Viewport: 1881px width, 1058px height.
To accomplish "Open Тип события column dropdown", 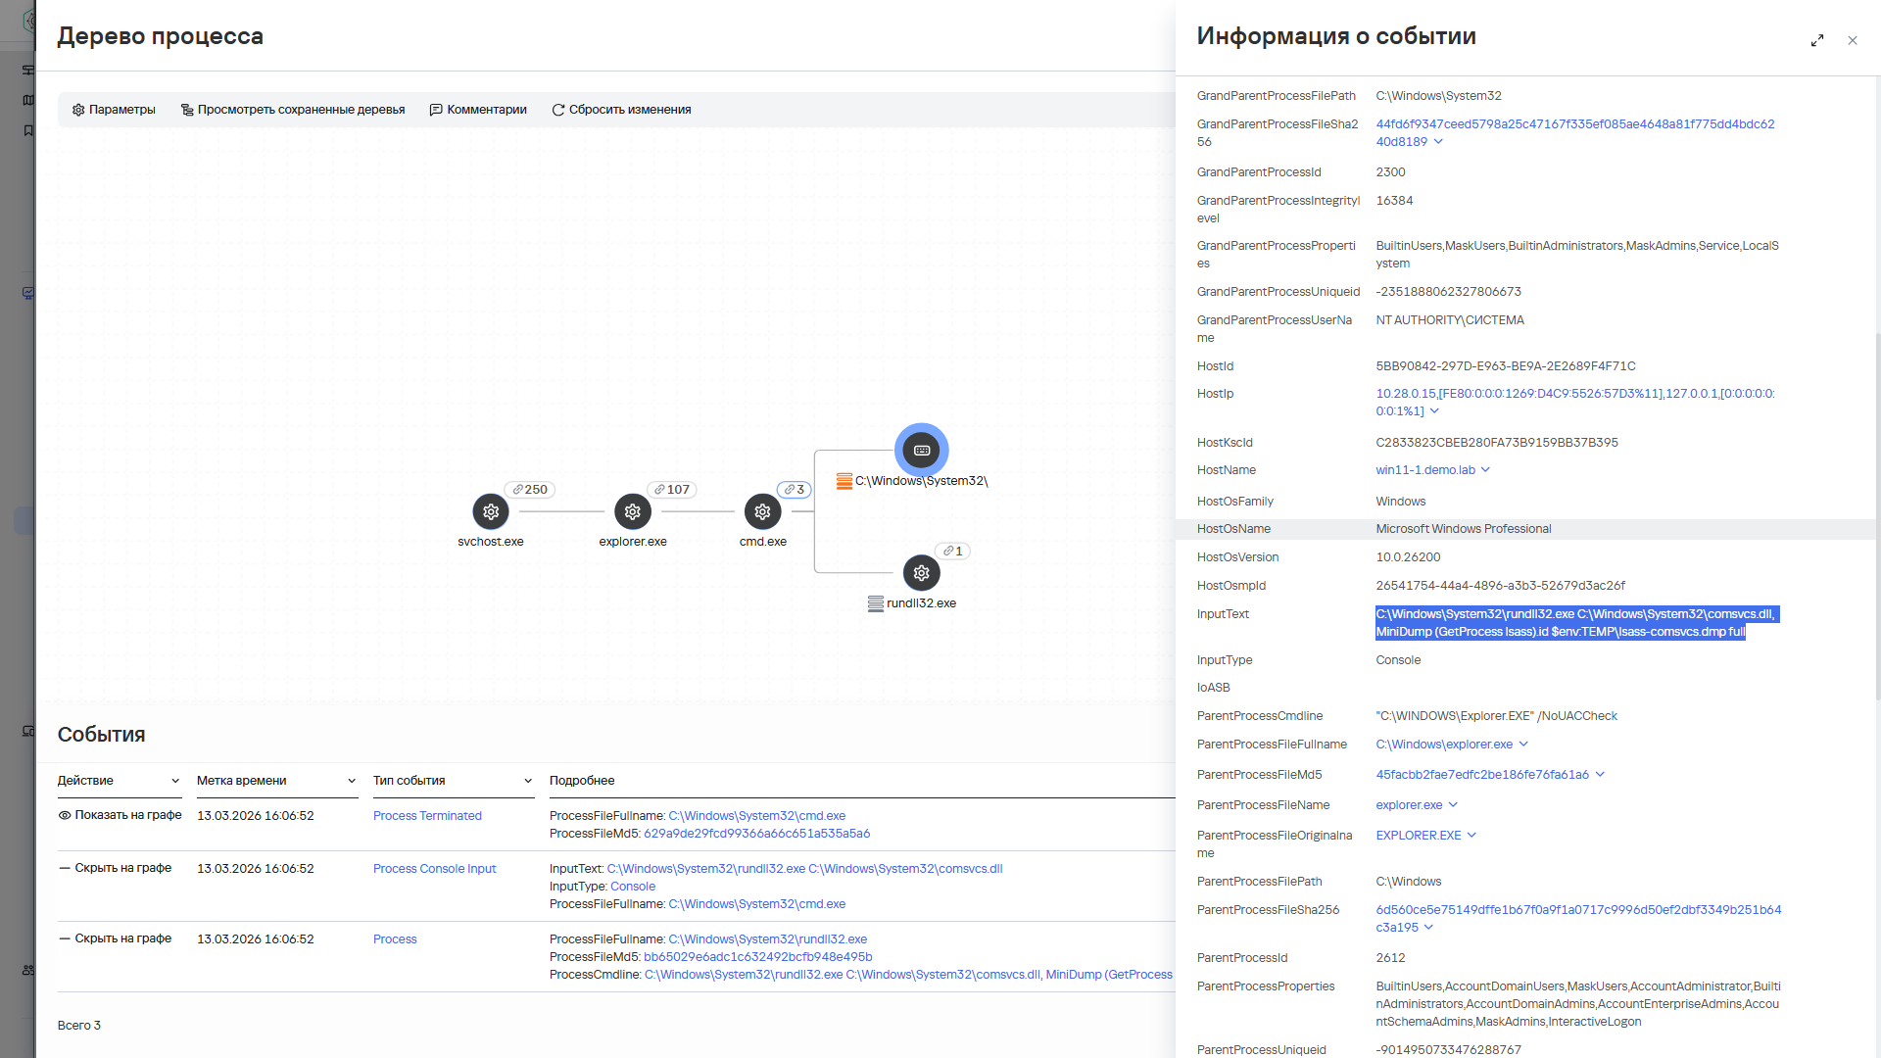I will [x=528, y=781].
